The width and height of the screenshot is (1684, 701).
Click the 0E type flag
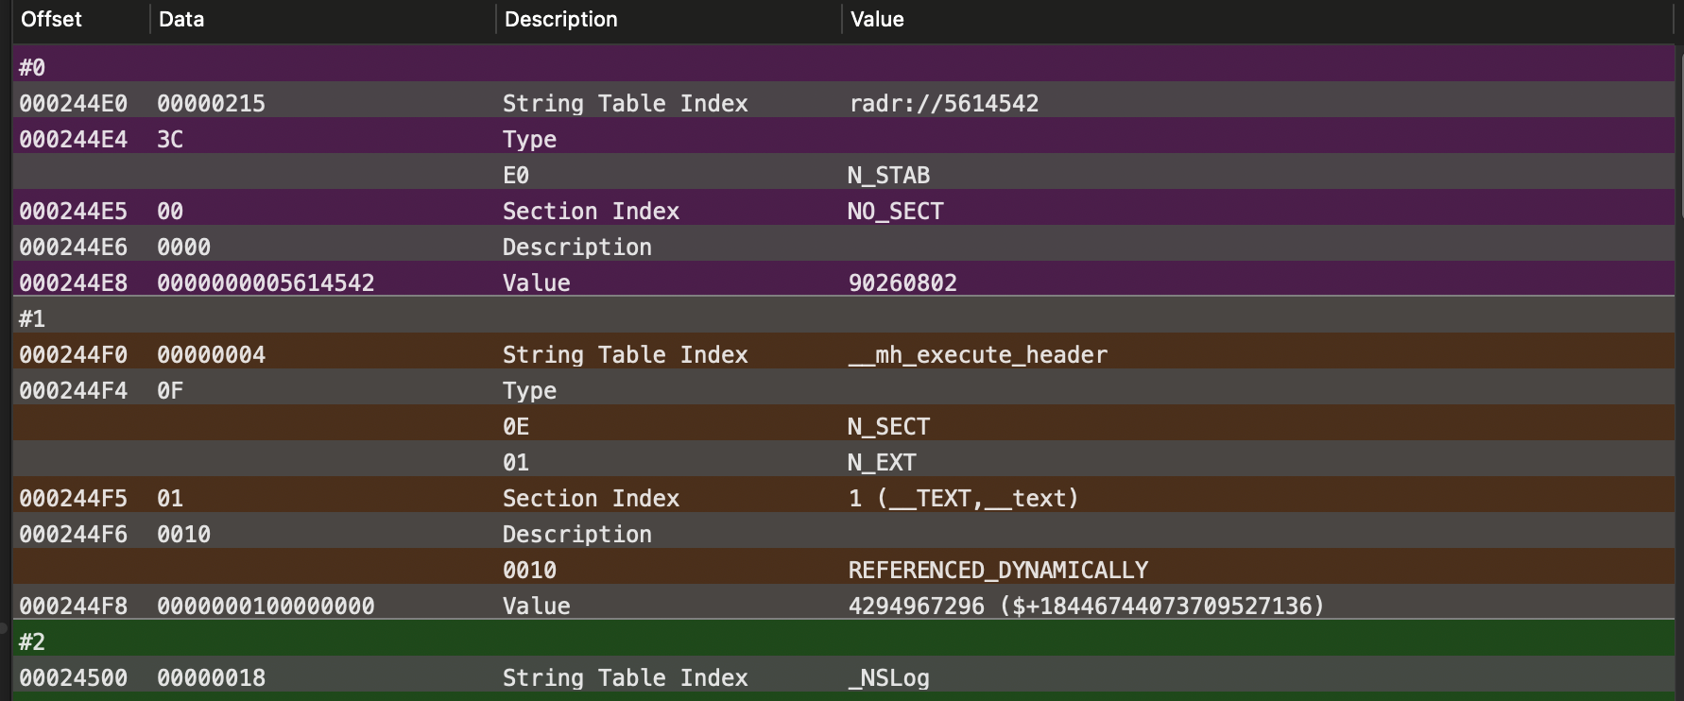click(x=516, y=427)
